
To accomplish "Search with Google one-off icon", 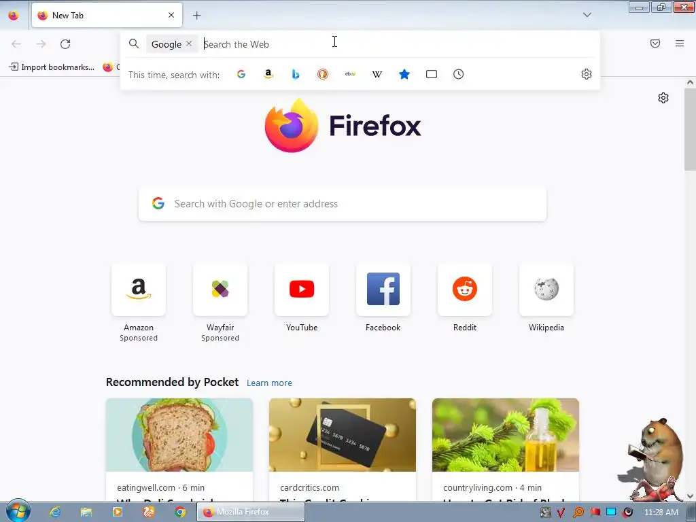I will coord(241,74).
